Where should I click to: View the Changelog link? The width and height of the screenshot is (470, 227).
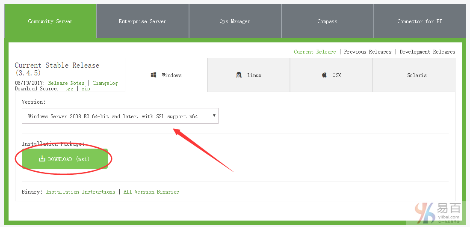point(105,83)
